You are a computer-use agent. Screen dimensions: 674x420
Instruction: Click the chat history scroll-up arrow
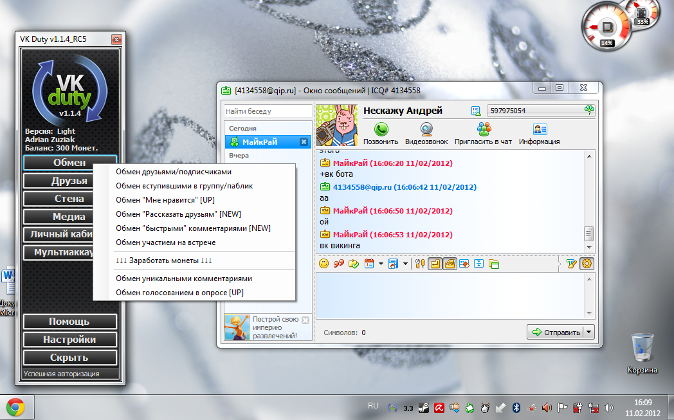[x=588, y=156]
